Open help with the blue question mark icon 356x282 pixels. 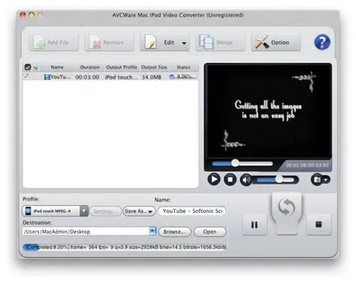click(x=322, y=42)
